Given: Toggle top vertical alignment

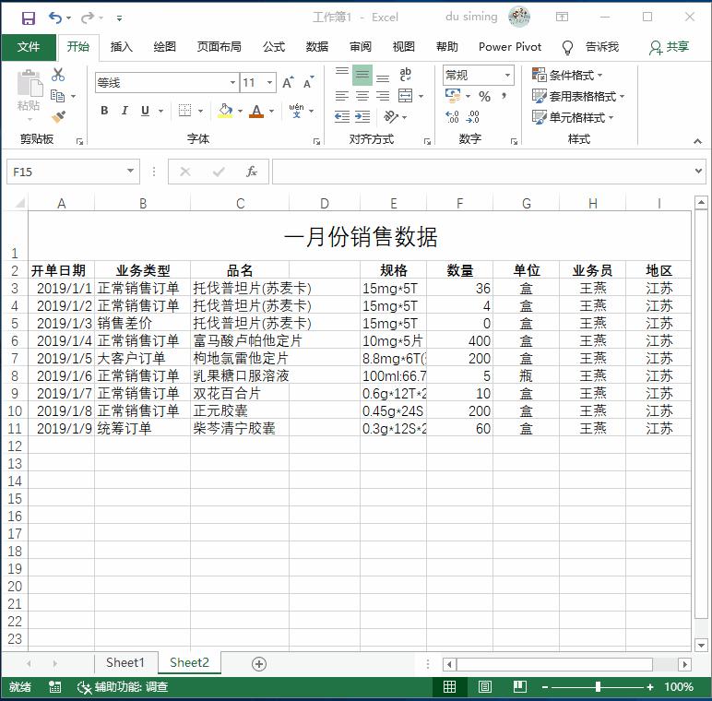Looking at the screenshot, I should pyautogui.click(x=342, y=71).
